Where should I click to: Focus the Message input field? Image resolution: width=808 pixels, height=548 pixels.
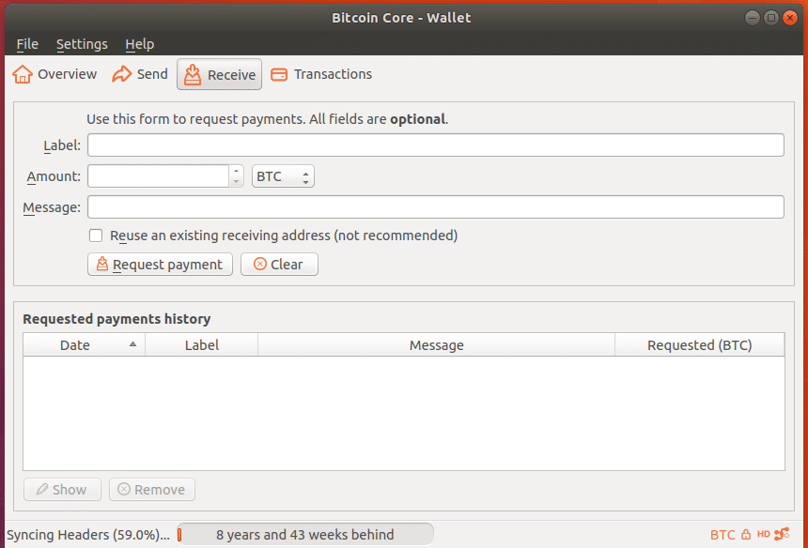coord(436,206)
